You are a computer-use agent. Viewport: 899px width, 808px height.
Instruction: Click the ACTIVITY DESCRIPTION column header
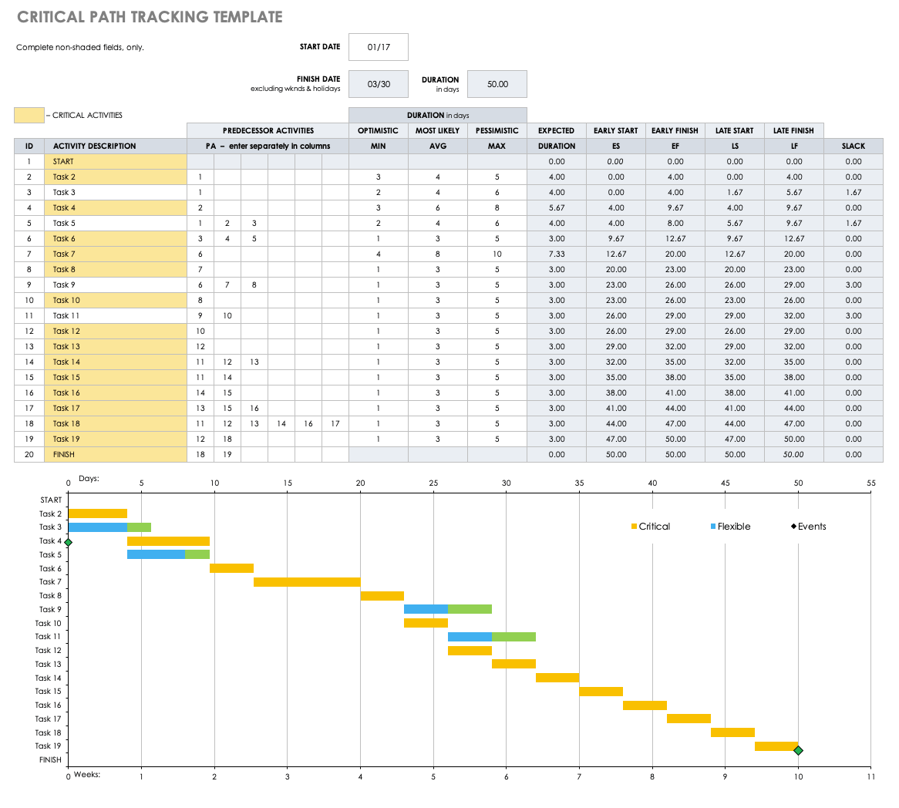coord(93,146)
